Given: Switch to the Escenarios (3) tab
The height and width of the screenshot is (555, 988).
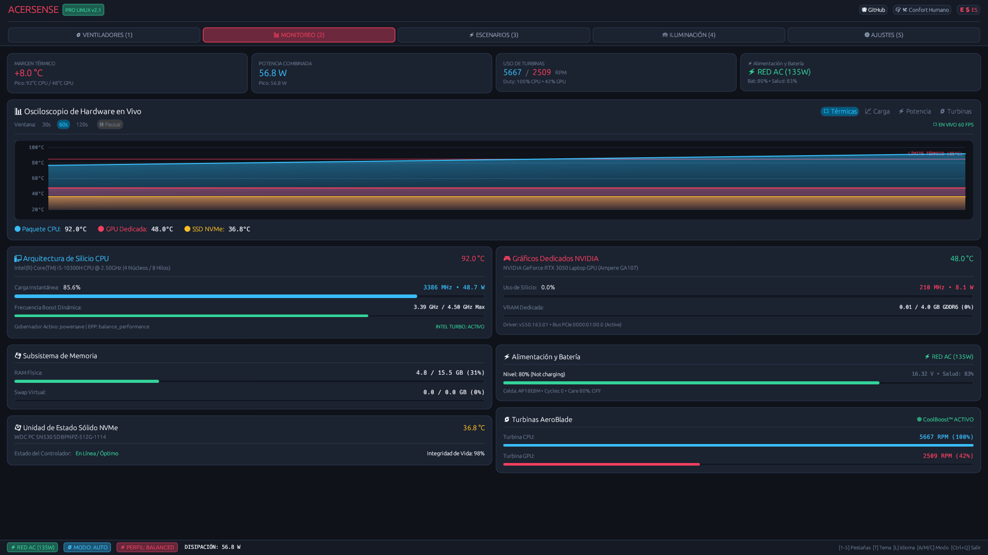Looking at the screenshot, I should tap(494, 35).
